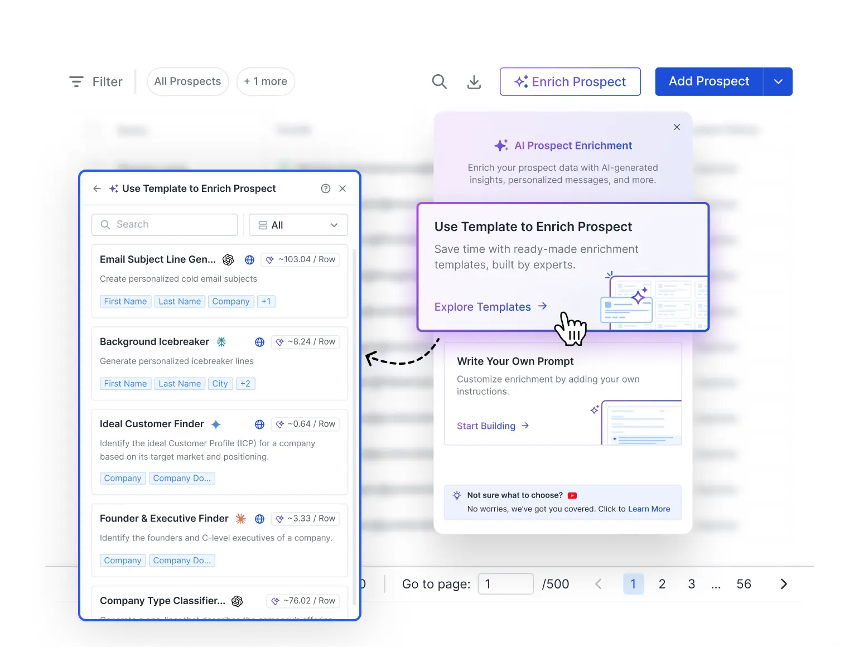Click the Go to page input field
Screen dimensions: 859x647
[505, 583]
